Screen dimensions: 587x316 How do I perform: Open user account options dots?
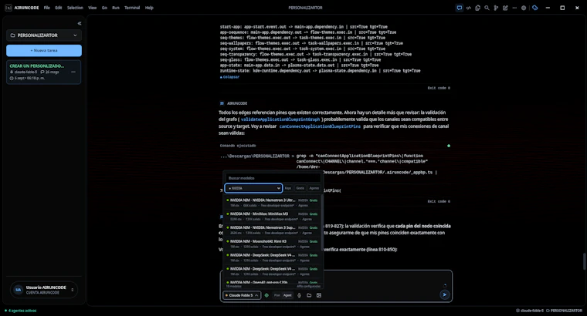[73, 290]
